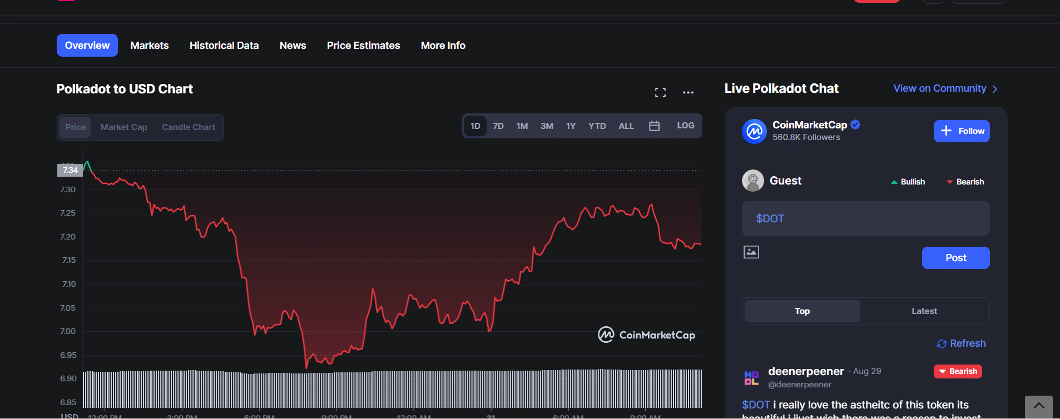Open the chart fullscreen view icon
1060x419 pixels.
click(660, 93)
